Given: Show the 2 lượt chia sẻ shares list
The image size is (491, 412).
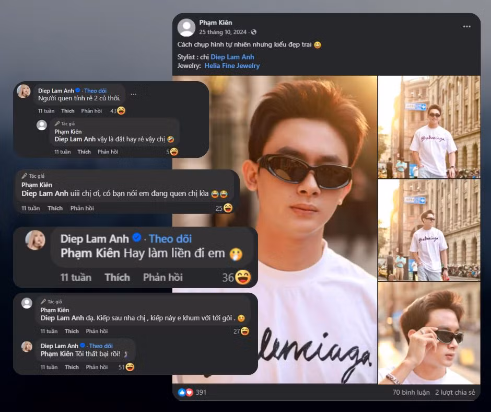Looking at the screenshot, I should coord(455,392).
